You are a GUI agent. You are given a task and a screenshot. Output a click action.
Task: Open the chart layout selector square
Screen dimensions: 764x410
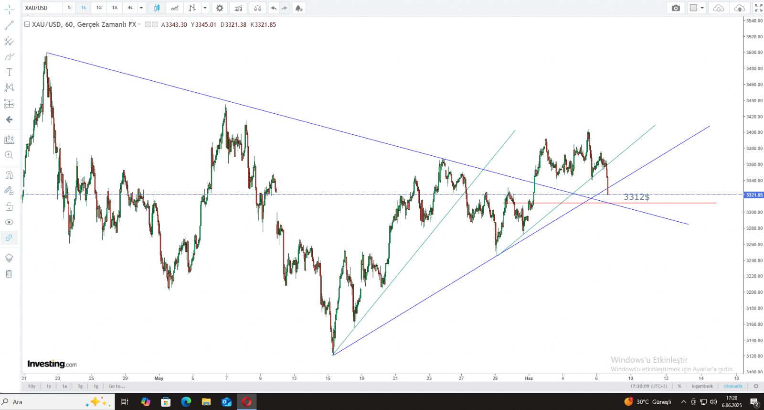(x=693, y=8)
